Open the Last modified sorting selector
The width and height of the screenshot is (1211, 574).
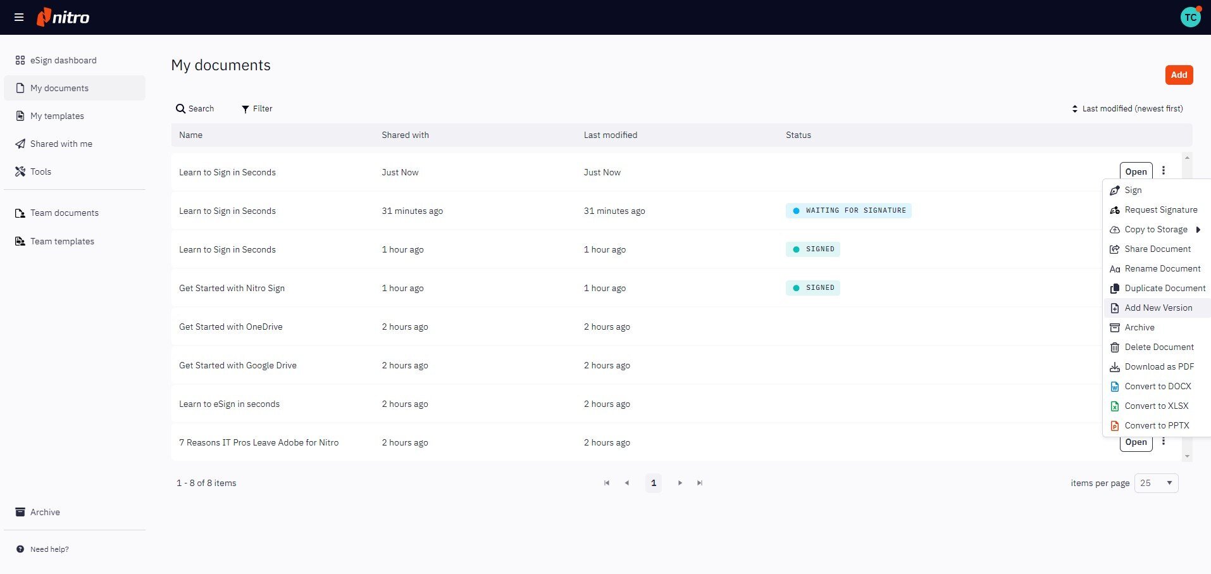[1133, 108]
